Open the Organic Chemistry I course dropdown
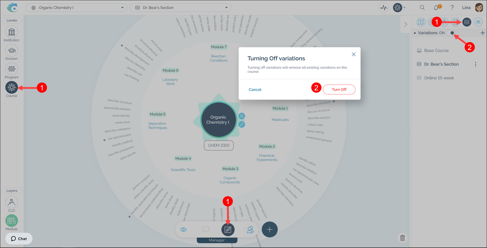This screenshot has height=248, width=487. 76,8
